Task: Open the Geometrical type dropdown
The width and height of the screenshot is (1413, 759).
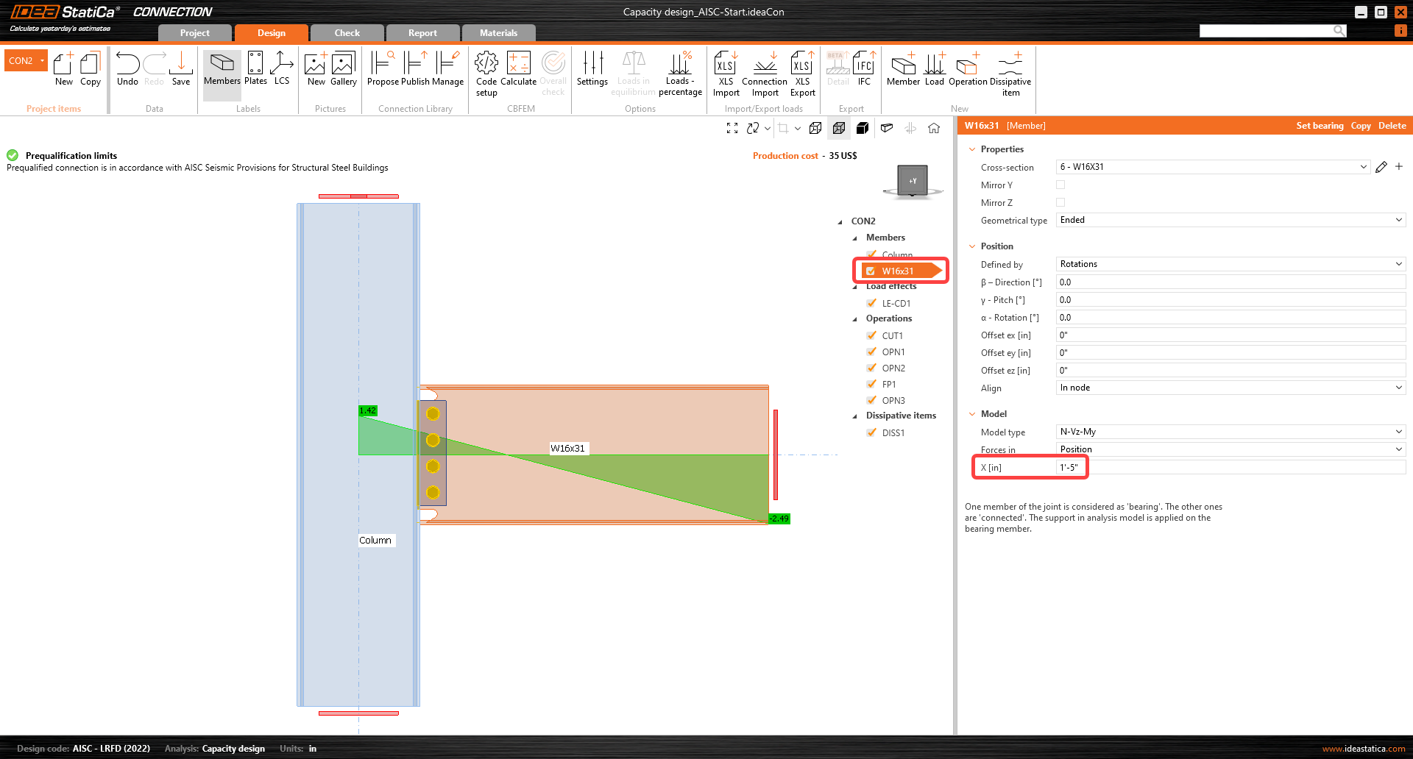Action: coord(1230,220)
